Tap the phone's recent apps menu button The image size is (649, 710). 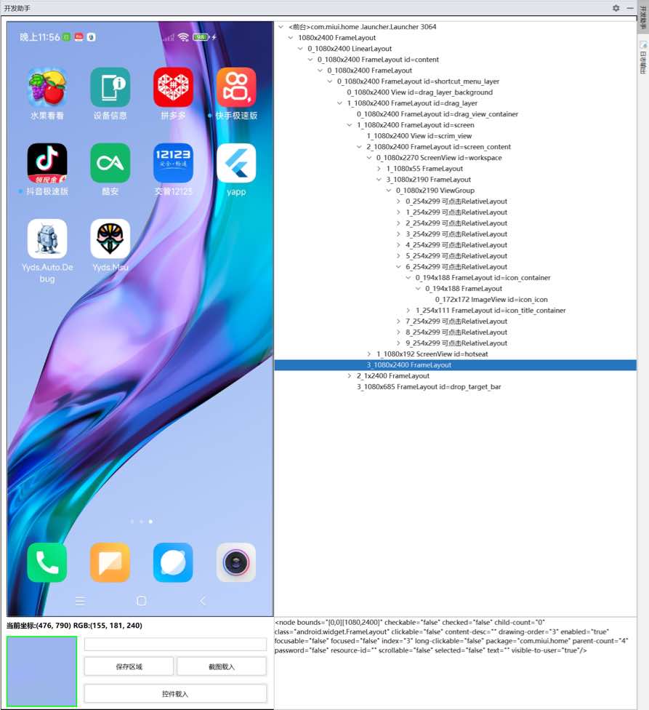click(x=80, y=601)
